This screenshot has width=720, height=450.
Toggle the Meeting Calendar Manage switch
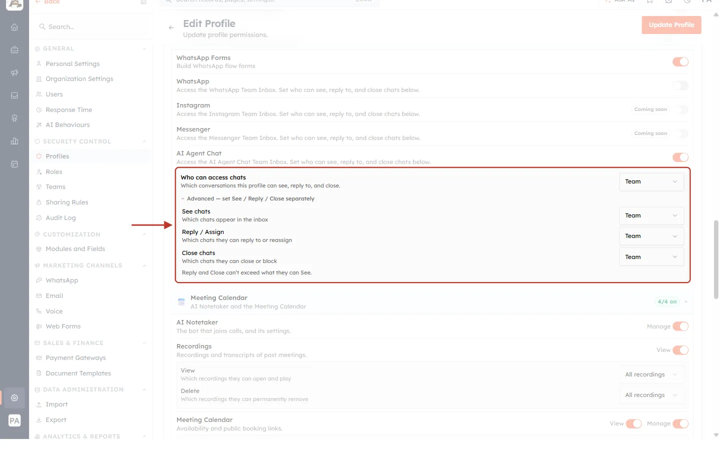pos(680,424)
